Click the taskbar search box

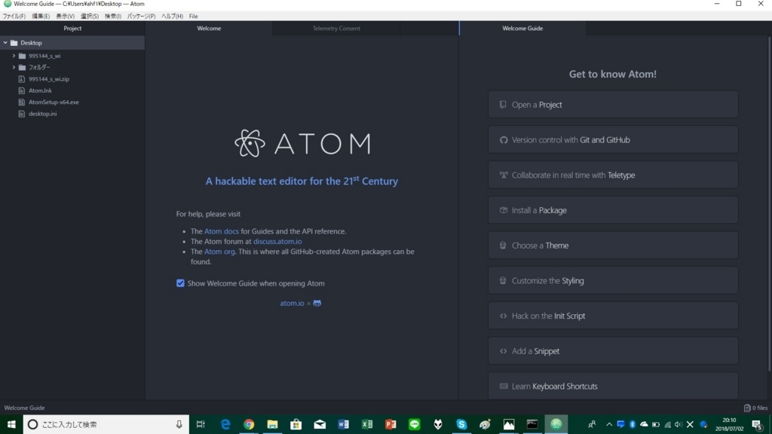click(106, 424)
